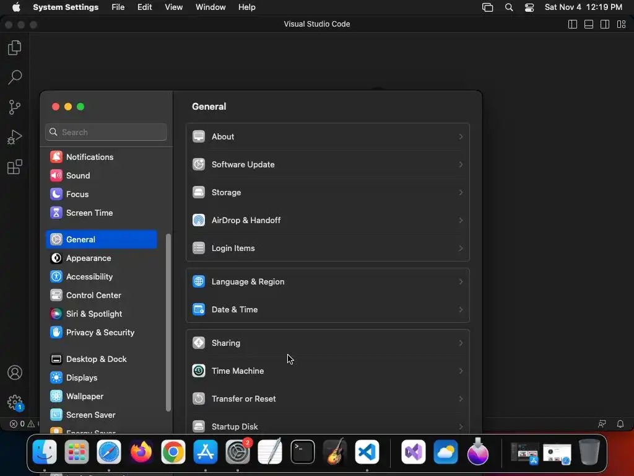Toggle the VS Code secondary side bar
This screenshot has width=634, height=476.
click(605, 24)
